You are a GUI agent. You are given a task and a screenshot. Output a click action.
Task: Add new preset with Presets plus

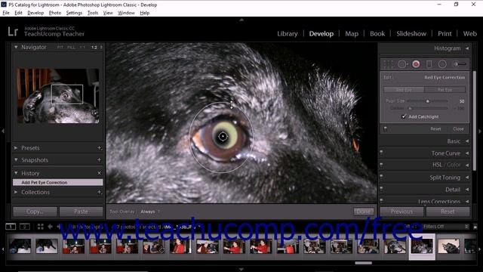99,148
